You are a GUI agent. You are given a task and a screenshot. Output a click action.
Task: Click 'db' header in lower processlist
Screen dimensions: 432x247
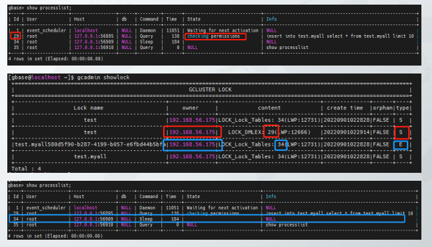tap(123, 197)
